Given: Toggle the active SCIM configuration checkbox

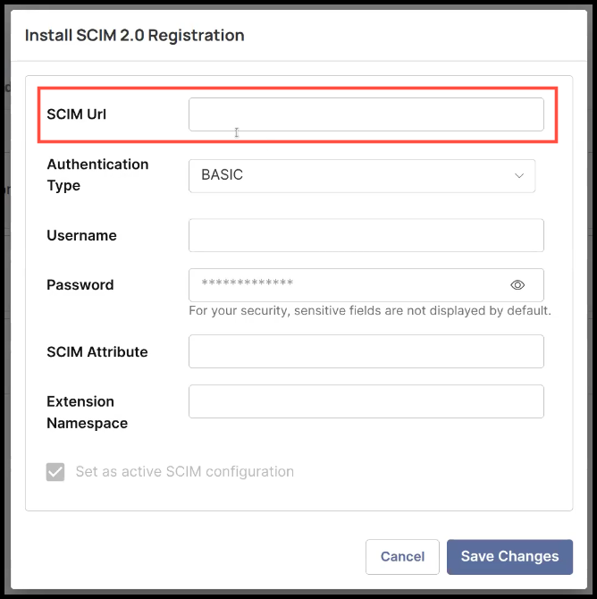Looking at the screenshot, I should click(55, 471).
